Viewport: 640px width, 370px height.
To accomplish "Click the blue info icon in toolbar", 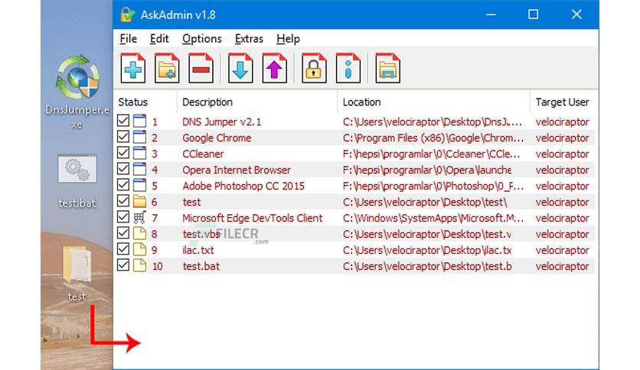I will tap(348, 69).
